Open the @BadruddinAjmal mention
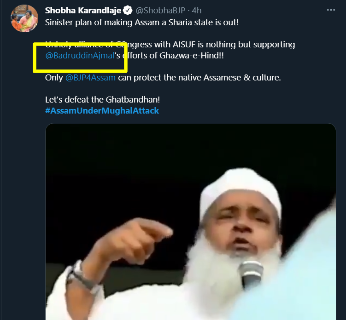Image resolution: width=346 pixels, height=320 pixels. click(79, 55)
